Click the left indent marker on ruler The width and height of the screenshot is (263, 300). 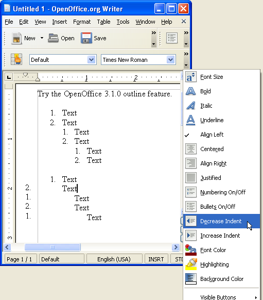[x=38, y=79]
